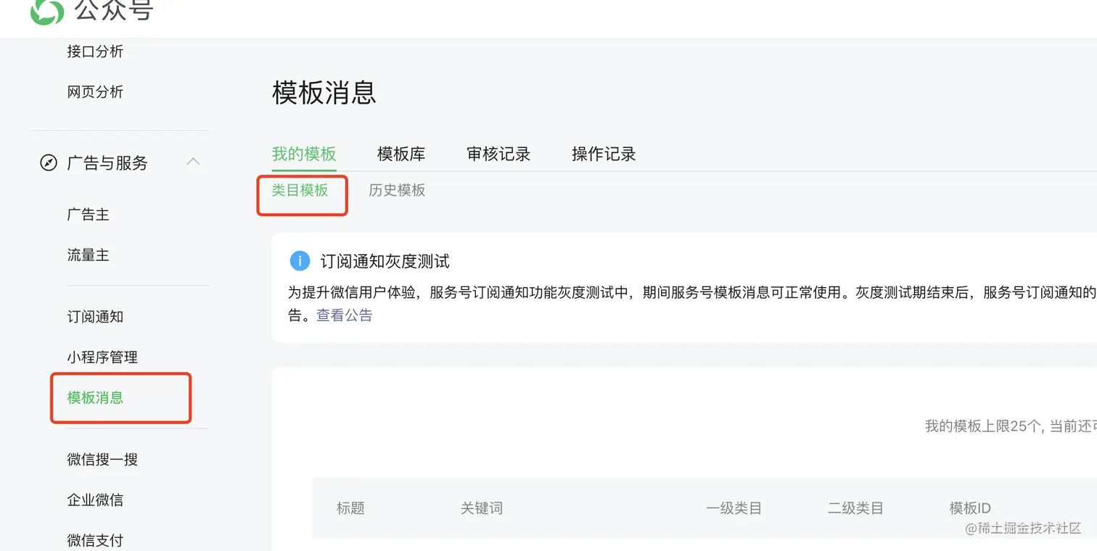This screenshot has width=1097, height=551.
Task: Open 接口分析 in the sidebar
Action: 95,51
